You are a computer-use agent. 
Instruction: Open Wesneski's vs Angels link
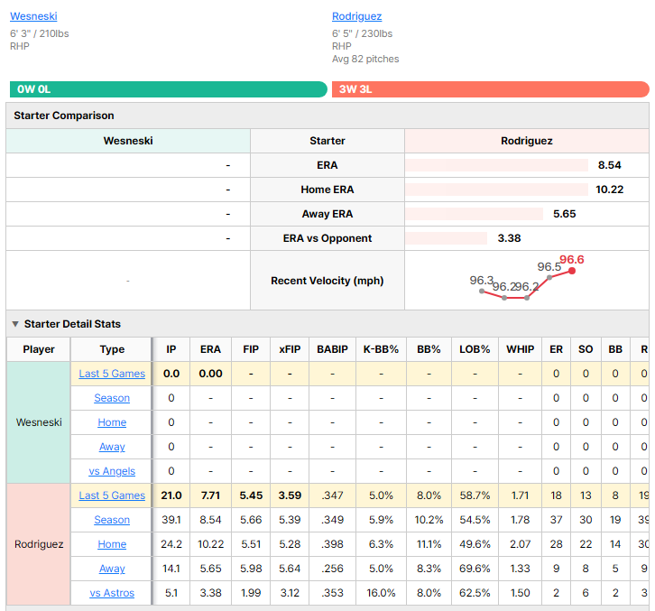[112, 471]
